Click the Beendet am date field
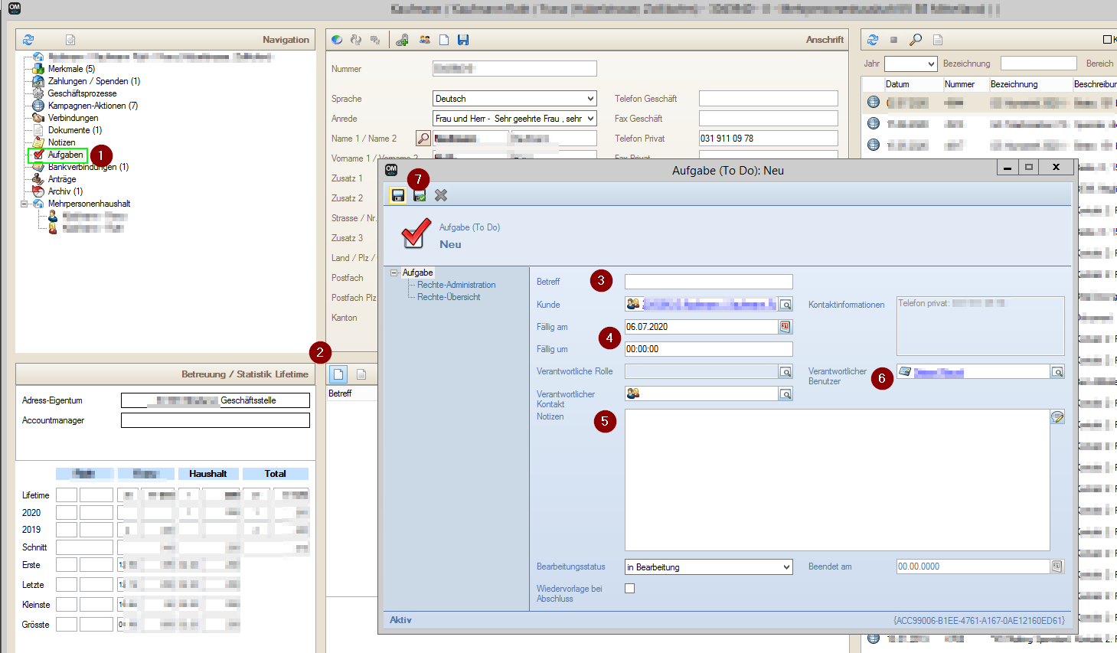Screen dimensions: 1117x653 pyautogui.click(x=973, y=566)
